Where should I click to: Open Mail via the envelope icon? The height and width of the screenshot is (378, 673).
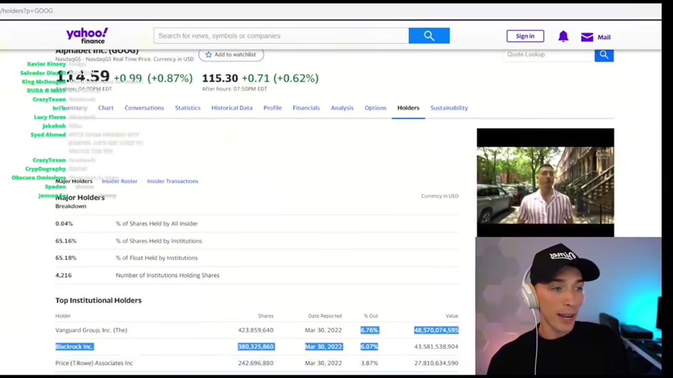[587, 37]
